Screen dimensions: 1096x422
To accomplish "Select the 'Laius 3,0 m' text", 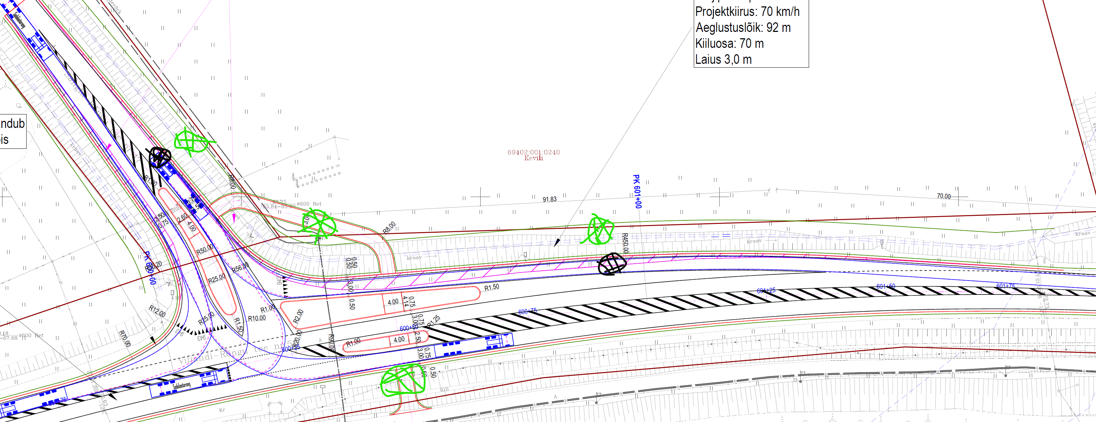I will [723, 60].
